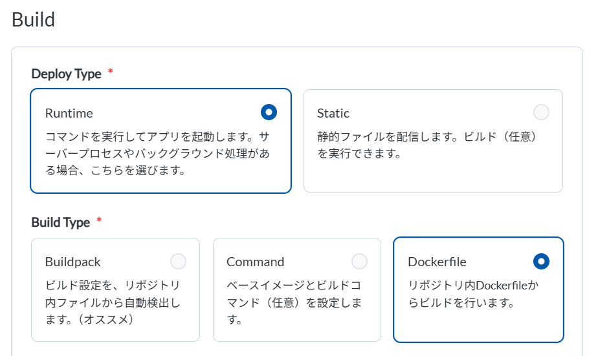Screen dimensions: 609x356
Task: Click the Deploy Type field label
Action: [67, 74]
